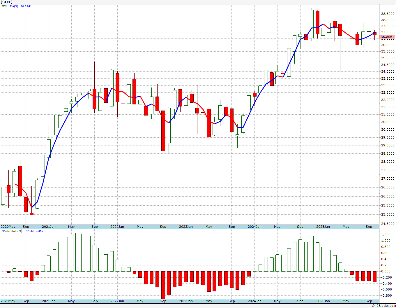The width and height of the screenshot is (396, 308).
Task: Click the 38.0000 price axis label
Action: click(388, 20)
